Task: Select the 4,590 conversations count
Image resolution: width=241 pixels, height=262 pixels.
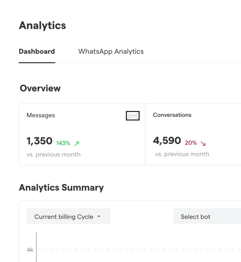Action: point(167,140)
